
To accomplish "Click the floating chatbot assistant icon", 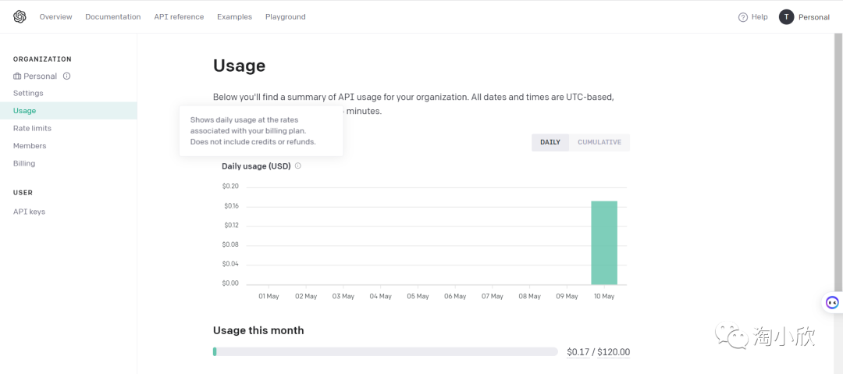I will pos(832,302).
